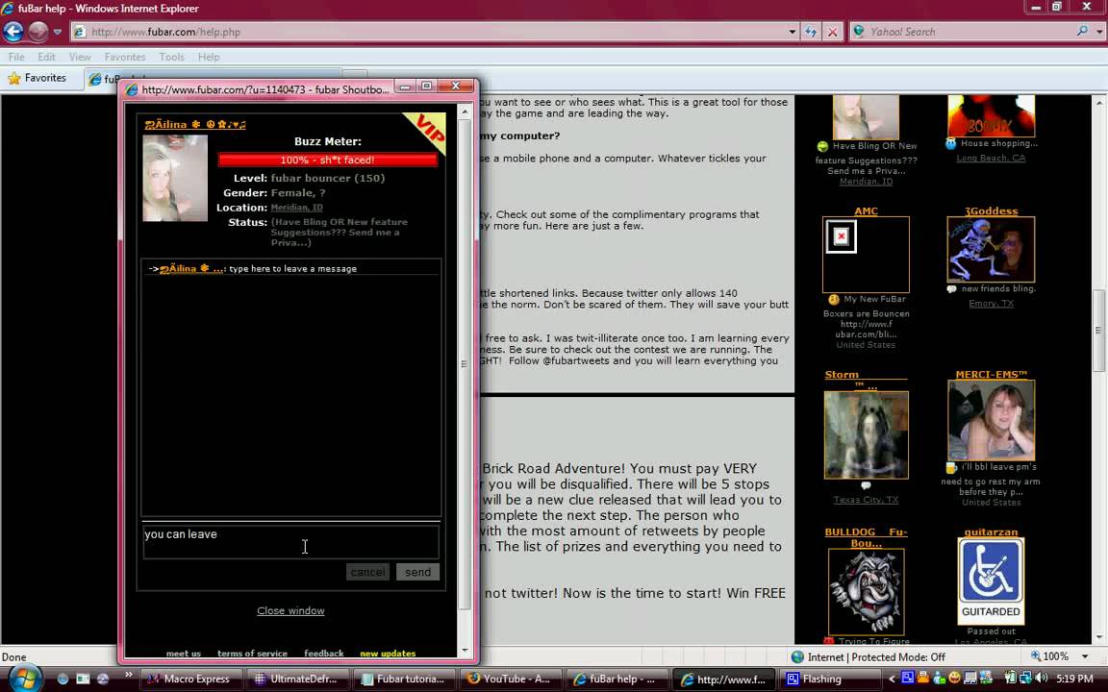This screenshot has height=692, width=1108.
Task: Click the red stop loading icon
Action: point(833,32)
